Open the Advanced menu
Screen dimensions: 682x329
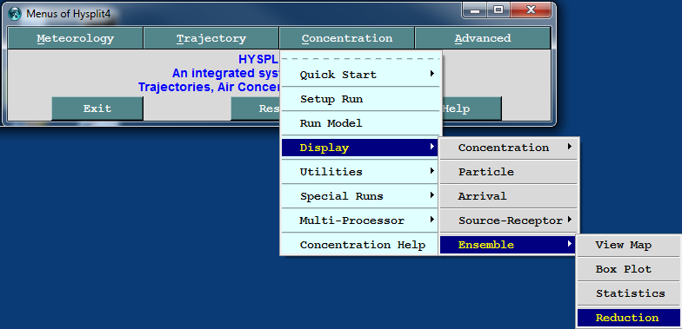tap(482, 38)
